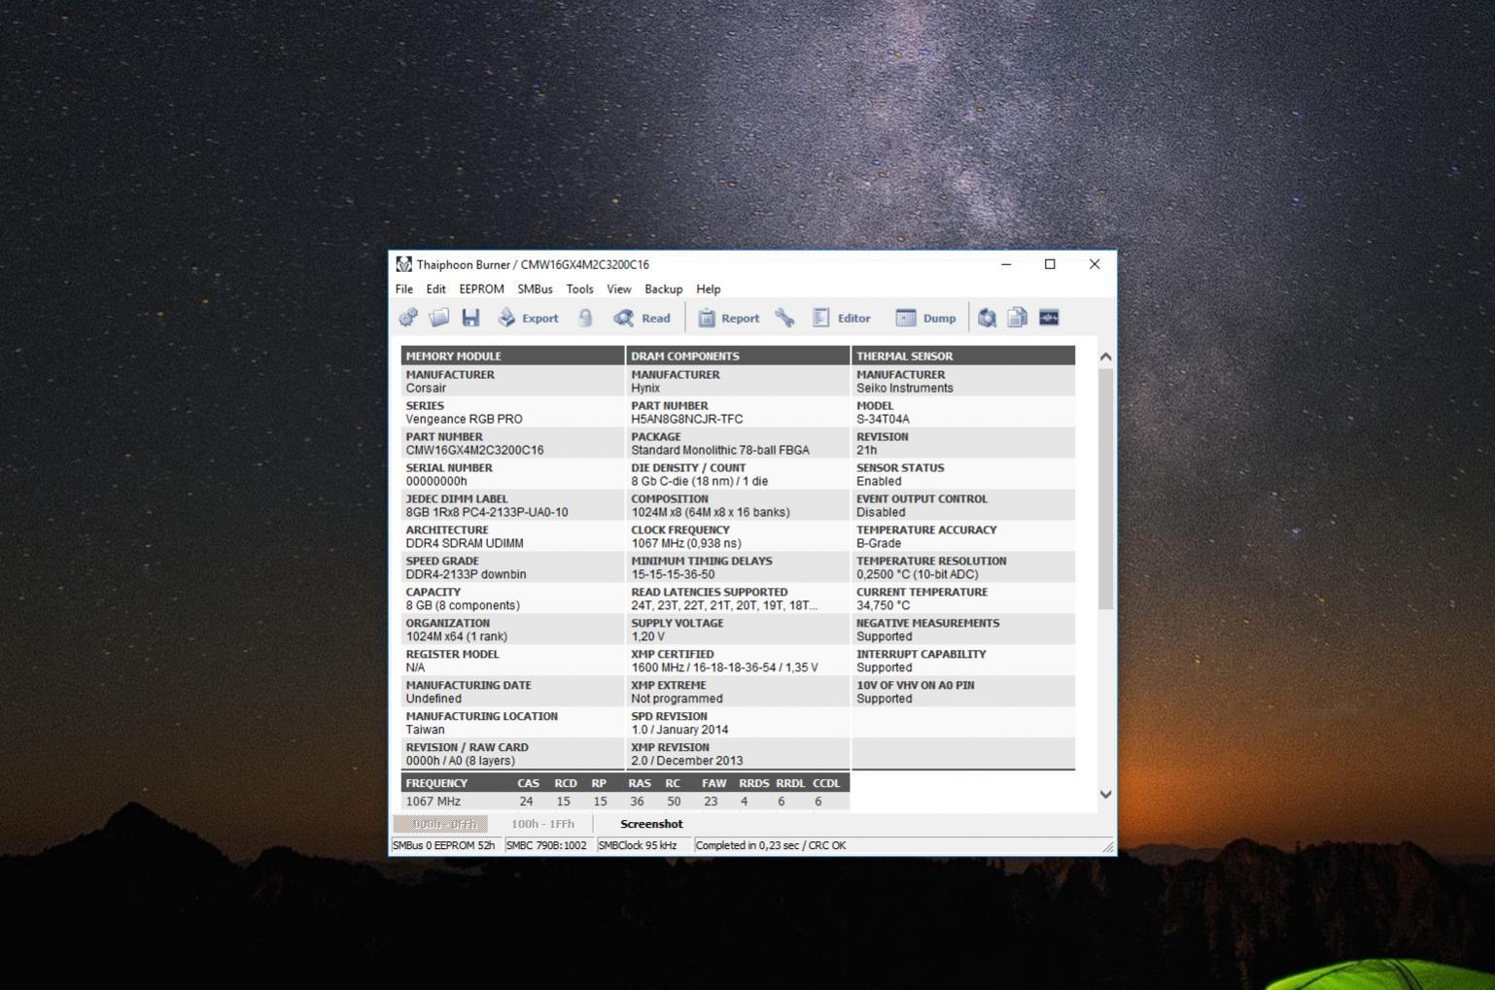The height and width of the screenshot is (990, 1495).
Task: Click minimum timing delays '15-15-15-36-50'
Action: pyautogui.click(x=673, y=574)
